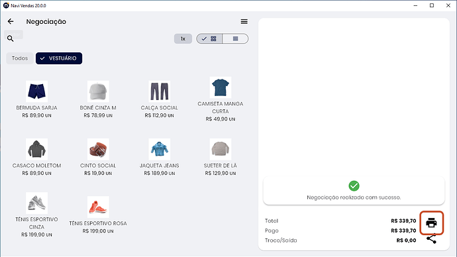Maximize the Navi Vendas window
The height and width of the screenshot is (257, 457).
pyautogui.click(x=432, y=5)
